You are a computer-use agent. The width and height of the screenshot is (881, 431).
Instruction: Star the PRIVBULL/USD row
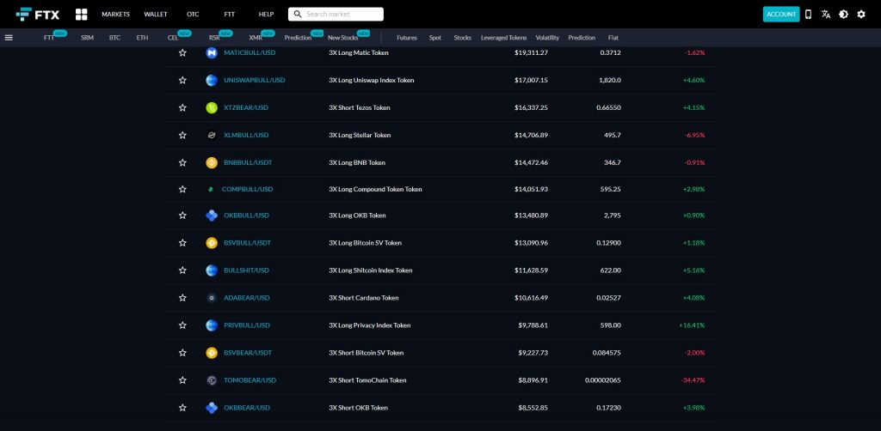pos(182,325)
